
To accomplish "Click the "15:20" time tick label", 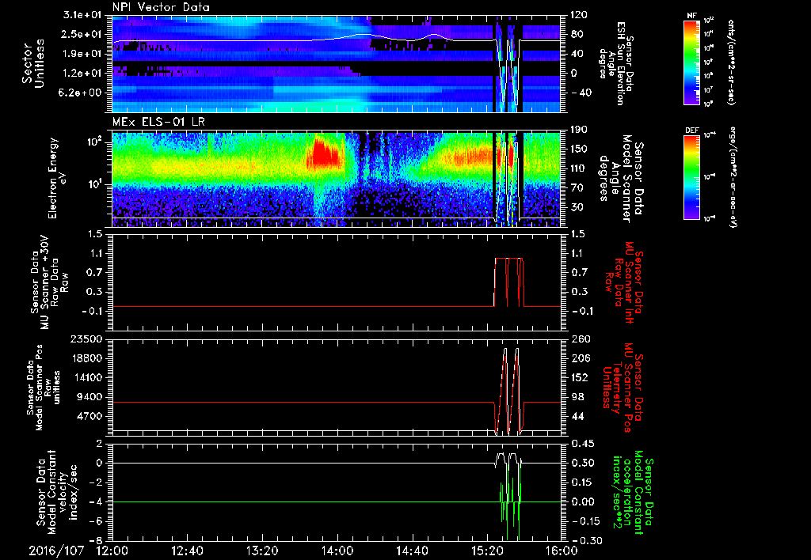I will [487, 551].
